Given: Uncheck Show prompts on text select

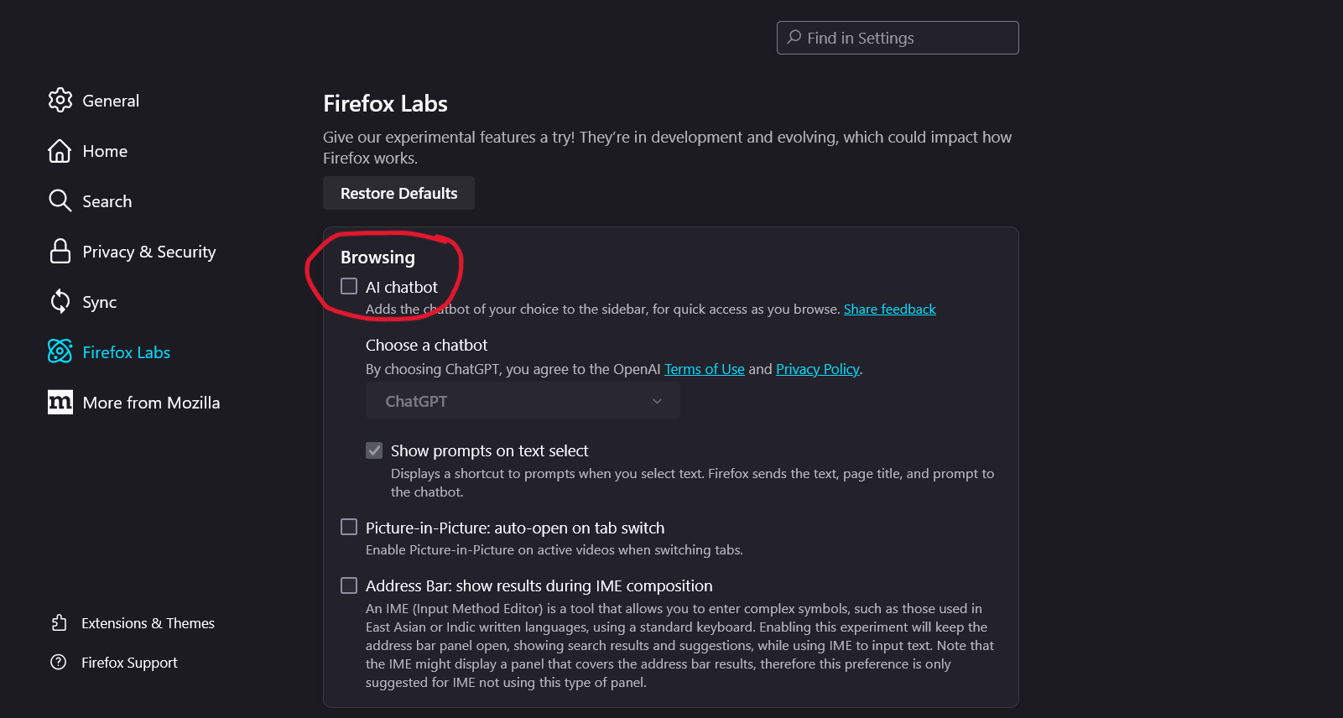Looking at the screenshot, I should (x=374, y=451).
